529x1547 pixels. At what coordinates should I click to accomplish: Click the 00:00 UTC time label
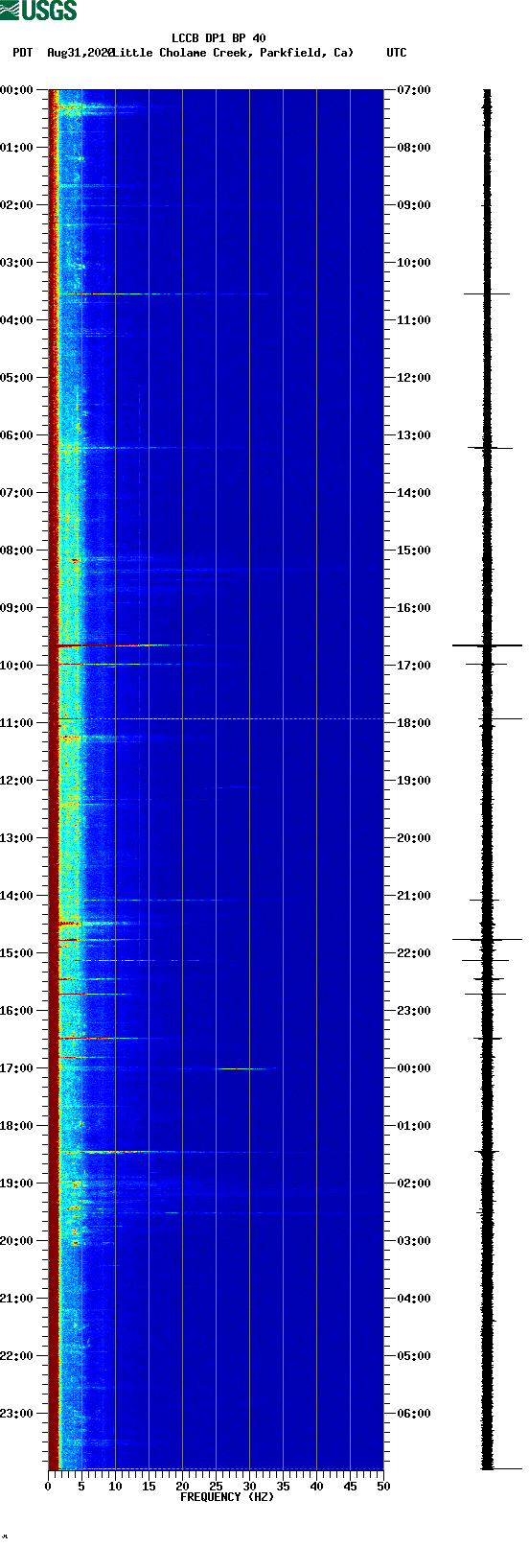pos(414,1068)
